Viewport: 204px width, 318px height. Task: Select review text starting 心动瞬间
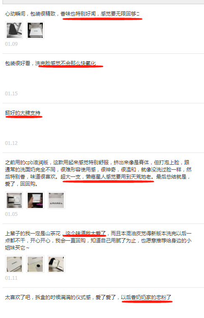(72, 14)
